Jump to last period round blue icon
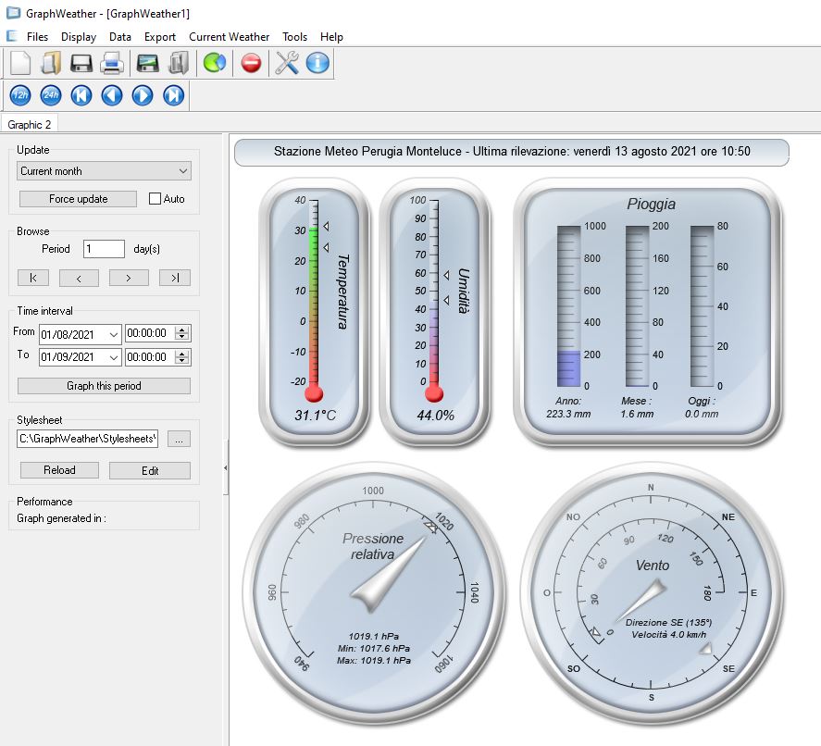 (x=173, y=96)
